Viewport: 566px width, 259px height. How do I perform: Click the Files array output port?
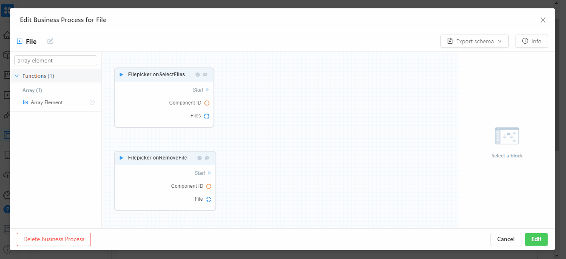pos(206,116)
